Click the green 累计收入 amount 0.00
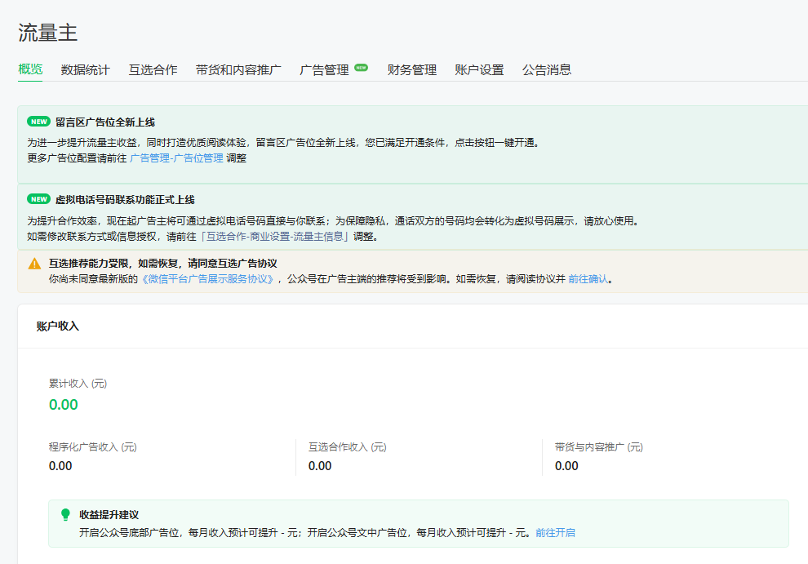808x564 pixels. [x=64, y=405]
